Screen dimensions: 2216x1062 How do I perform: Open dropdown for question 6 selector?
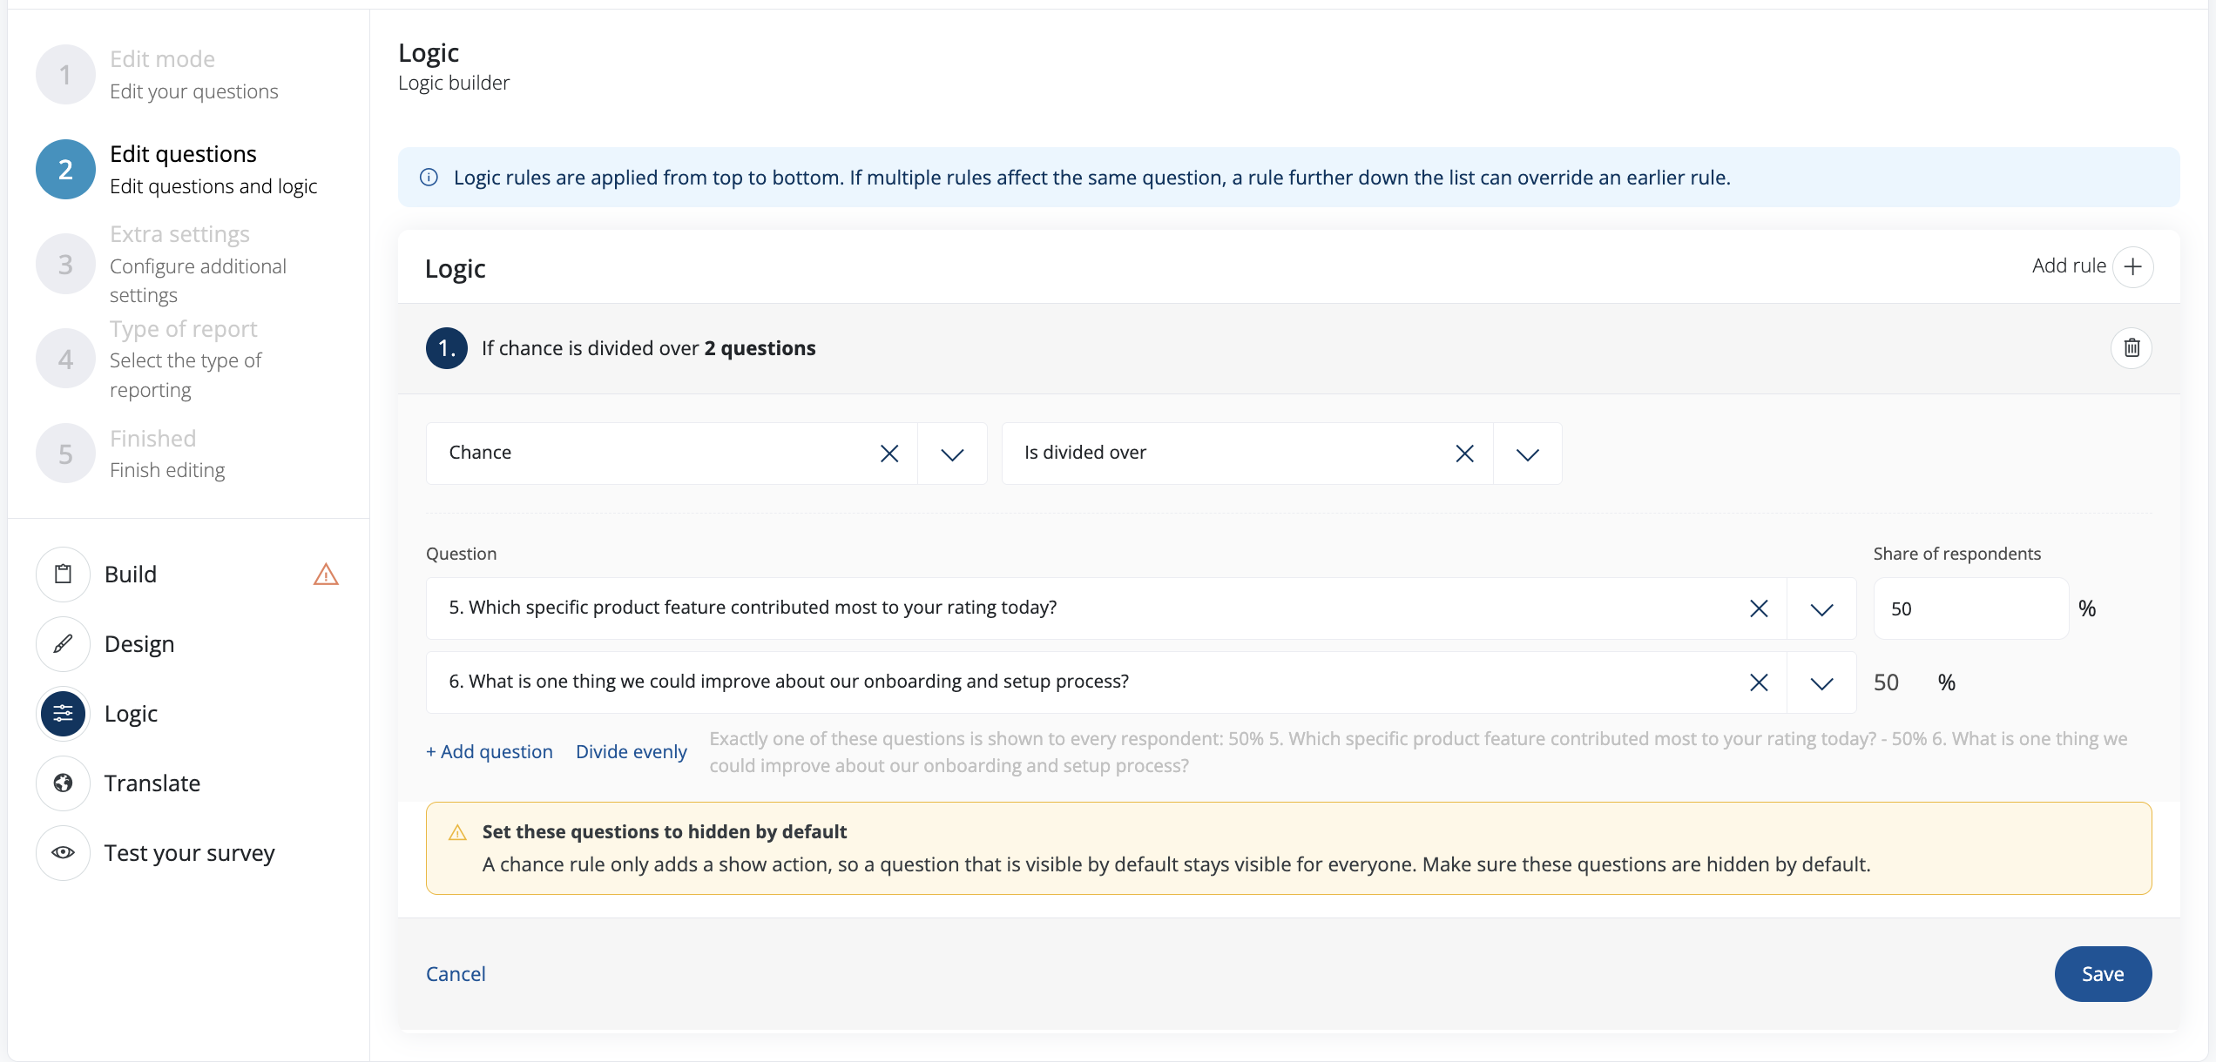pyautogui.click(x=1821, y=682)
